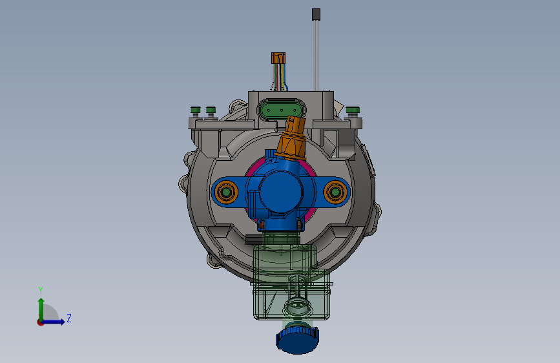The width and height of the screenshot is (560, 363).
Task: Select the black tip of the vertical rod
Action: tap(316, 15)
